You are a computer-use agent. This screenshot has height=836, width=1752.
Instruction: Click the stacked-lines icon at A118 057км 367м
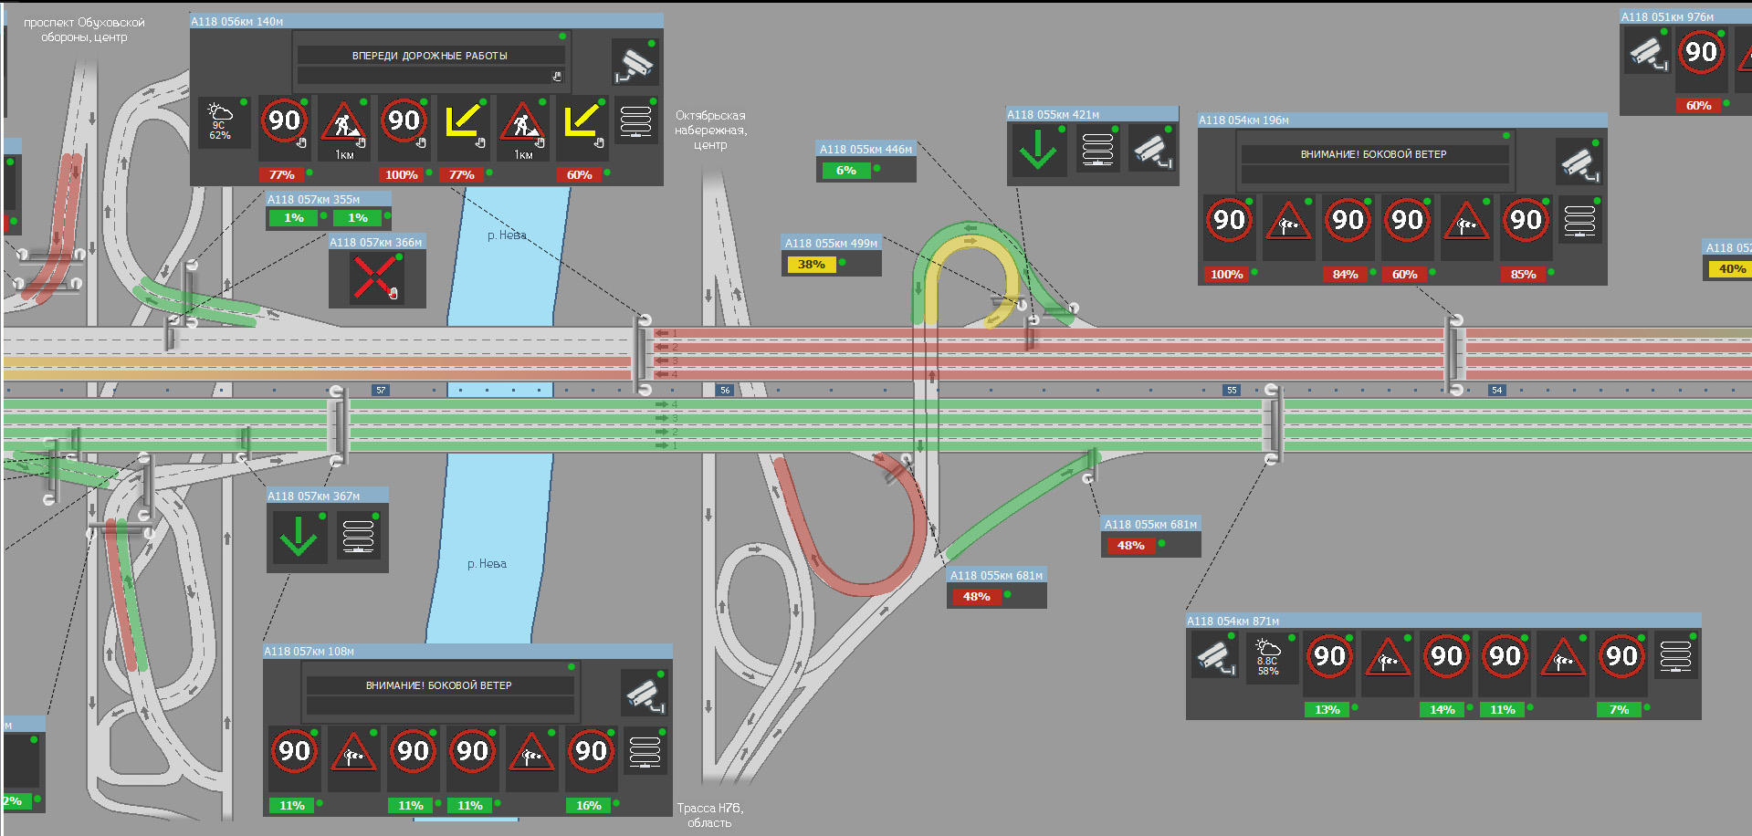coord(358,537)
